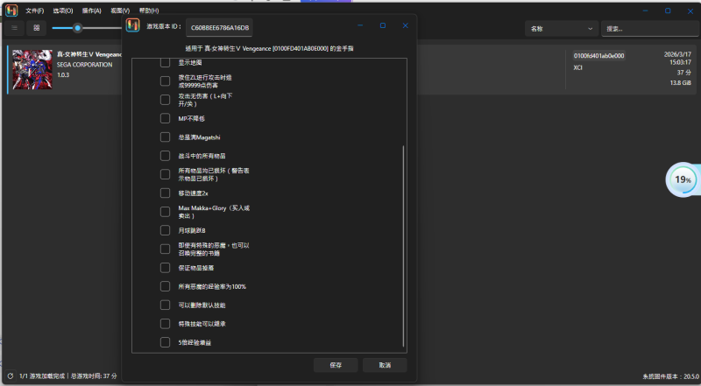Click the logo icon in cheat dialog
Image resolution: width=701 pixels, height=386 pixels.
coord(133,25)
